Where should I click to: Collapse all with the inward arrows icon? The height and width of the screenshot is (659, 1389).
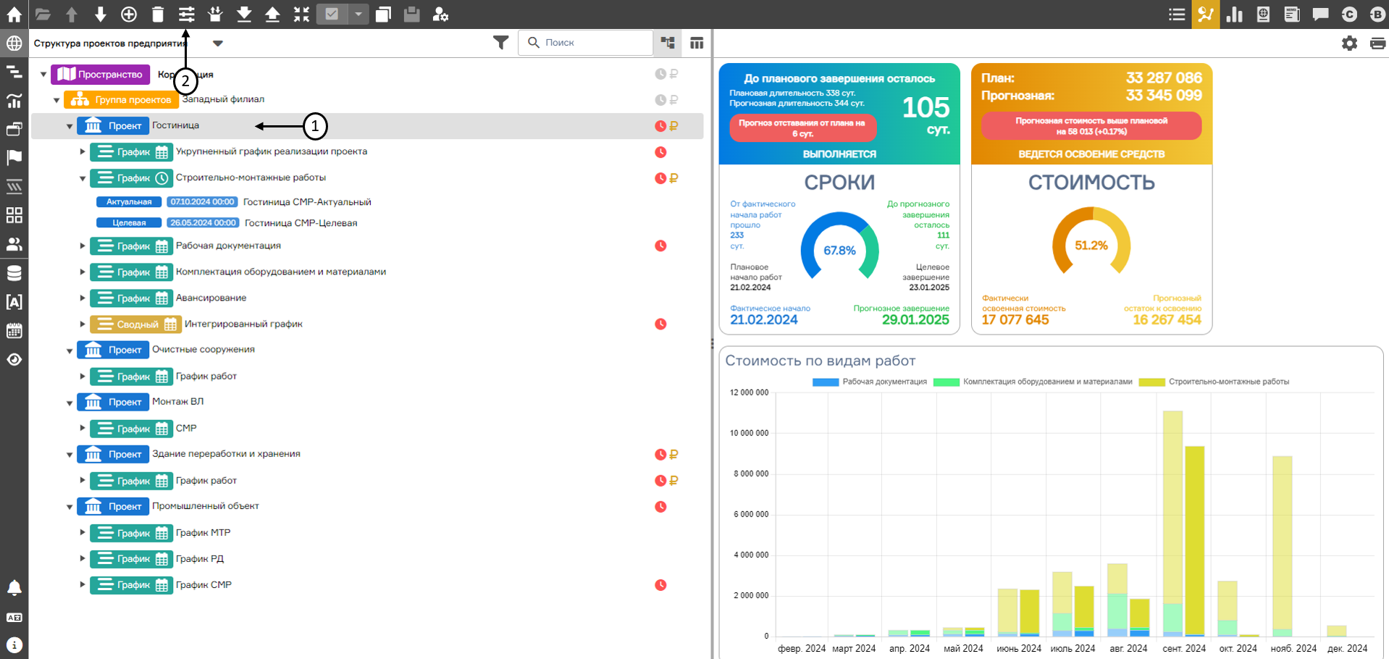pyautogui.click(x=301, y=14)
